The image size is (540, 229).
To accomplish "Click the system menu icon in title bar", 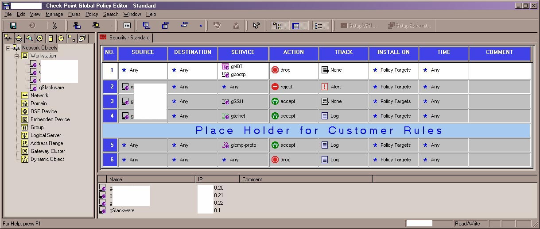I will pos(6,5).
